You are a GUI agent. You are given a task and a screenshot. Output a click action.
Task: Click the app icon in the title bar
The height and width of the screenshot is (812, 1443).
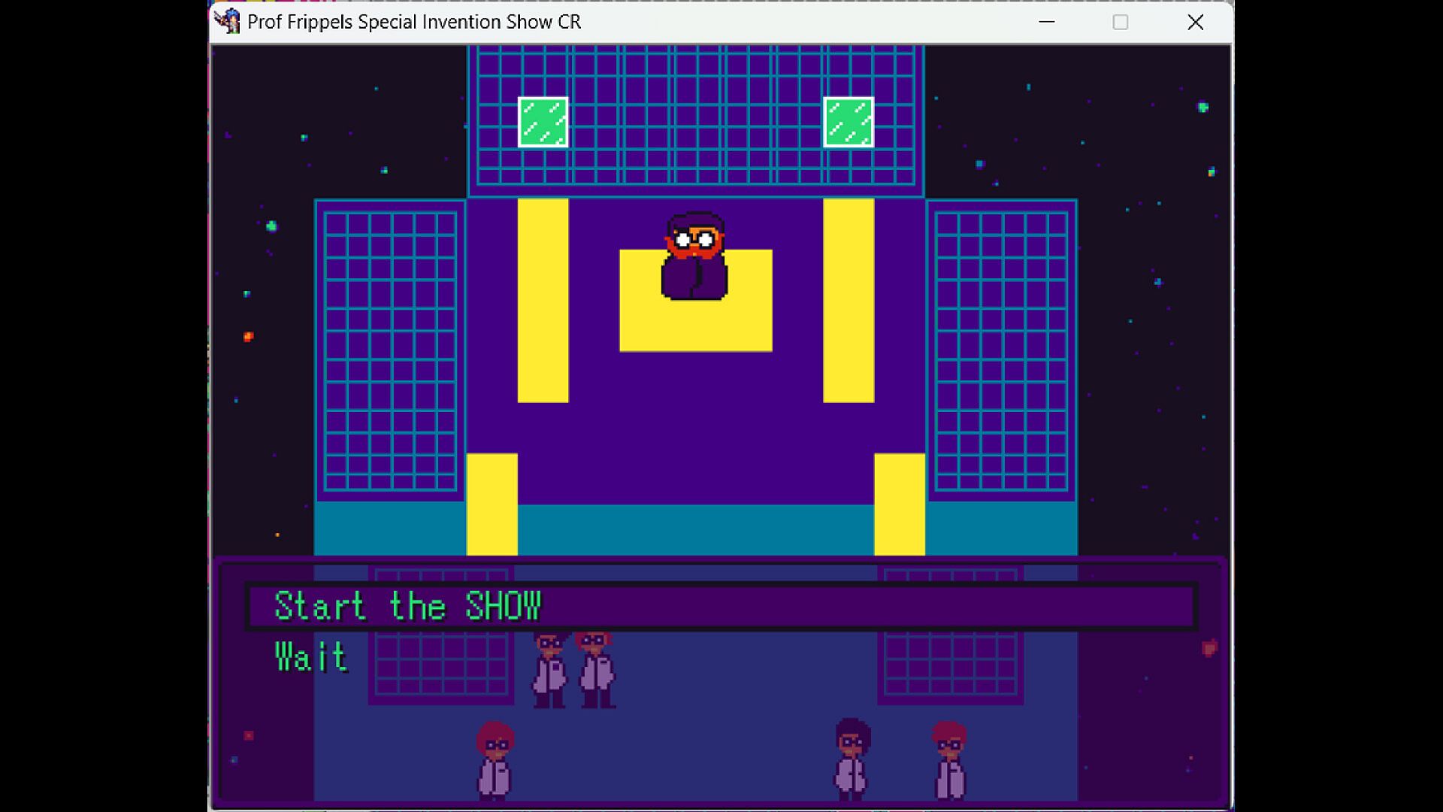[x=227, y=21]
